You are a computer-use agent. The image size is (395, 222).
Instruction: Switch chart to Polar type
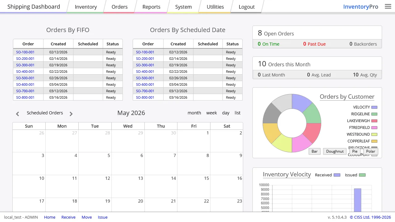(371, 151)
